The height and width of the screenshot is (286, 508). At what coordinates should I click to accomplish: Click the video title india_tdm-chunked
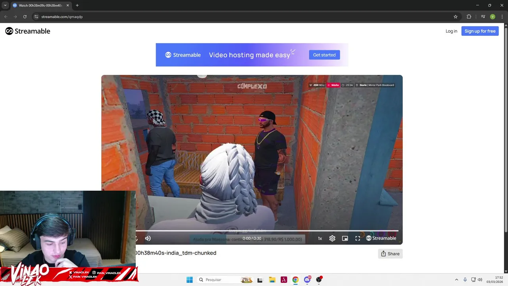(x=176, y=253)
